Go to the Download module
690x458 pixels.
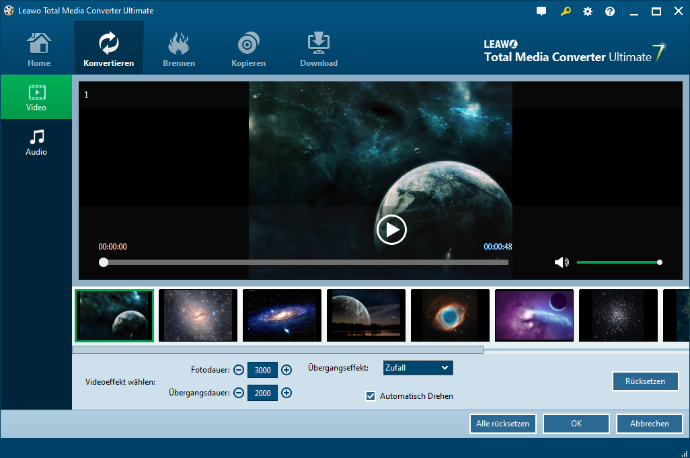pyautogui.click(x=319, y=50)
